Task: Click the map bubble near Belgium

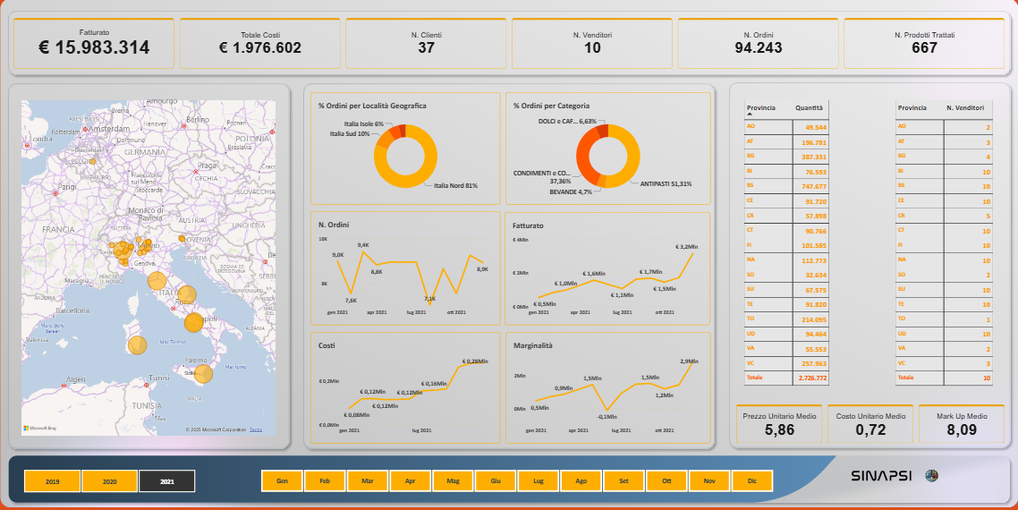Action: (x=93, y=162)
